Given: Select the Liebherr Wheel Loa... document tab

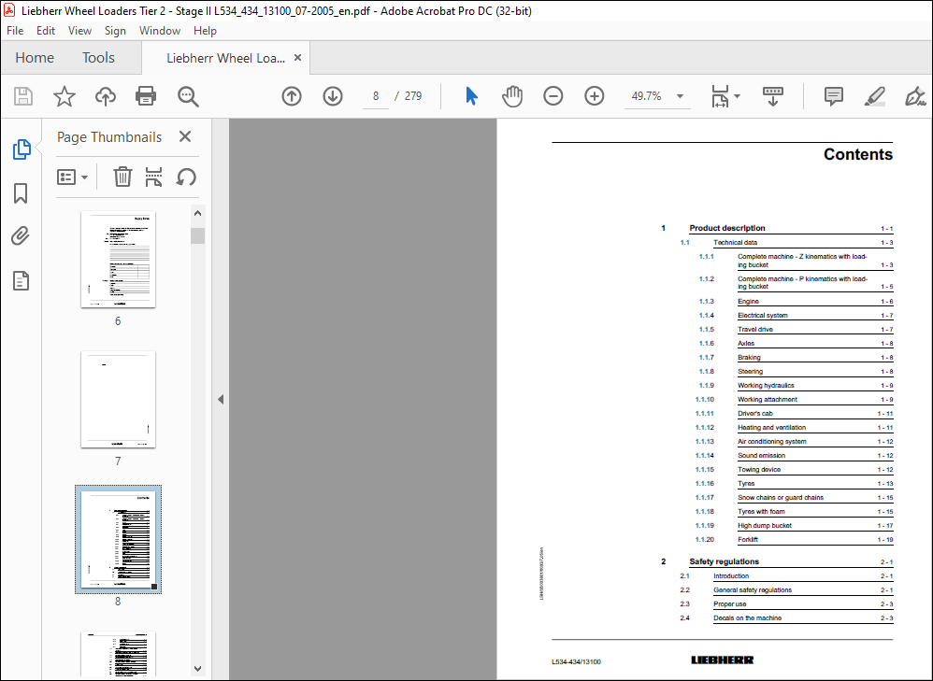Looking at the screenshot, I should (x=225, y=58).
